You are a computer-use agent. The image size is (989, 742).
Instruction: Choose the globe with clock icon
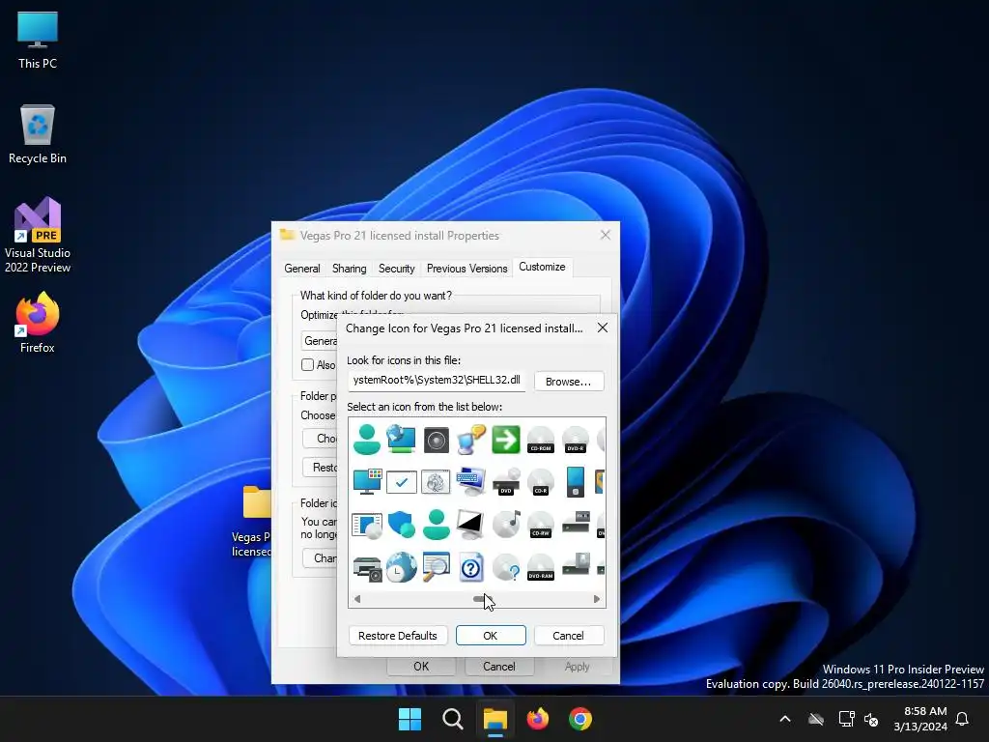401,567
